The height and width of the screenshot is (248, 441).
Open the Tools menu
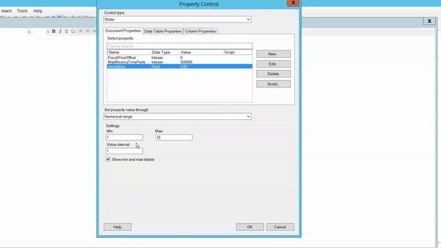22,11
